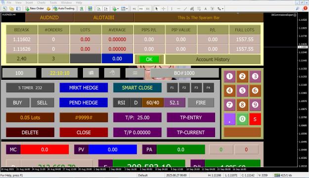Open the MetaEditor coin icon

(x=48, y=9)
